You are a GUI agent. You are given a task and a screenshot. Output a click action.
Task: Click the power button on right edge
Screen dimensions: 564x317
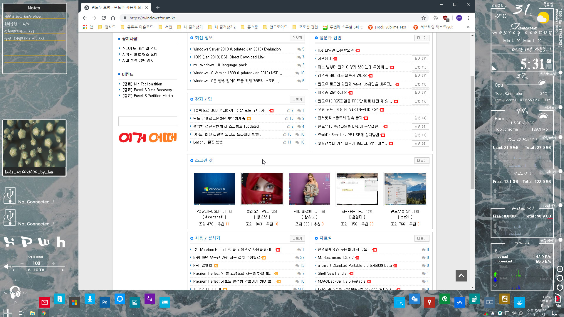[x=560, y=287]
